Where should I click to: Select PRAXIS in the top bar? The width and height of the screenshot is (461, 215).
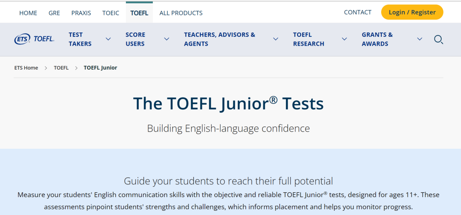click(81, 13)
